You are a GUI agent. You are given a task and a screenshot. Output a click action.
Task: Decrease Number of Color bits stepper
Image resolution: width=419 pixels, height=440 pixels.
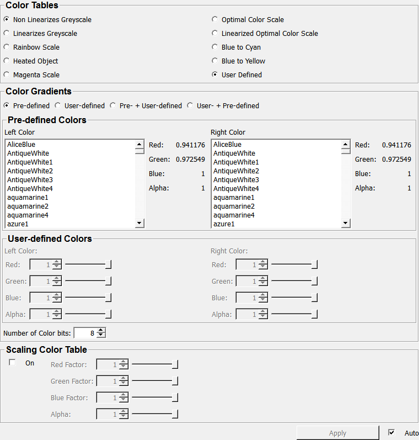point(101,336)
